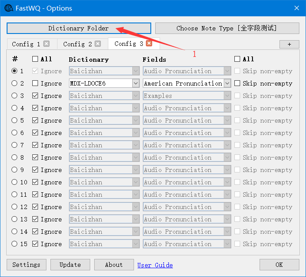
Task: Toggle the All skip non-empty header checkbox
Action: point(237,59)
